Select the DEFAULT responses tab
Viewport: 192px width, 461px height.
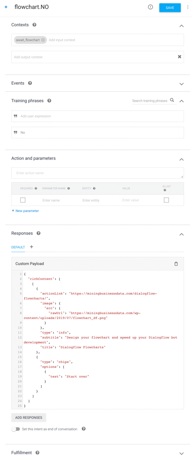(18, 247)
